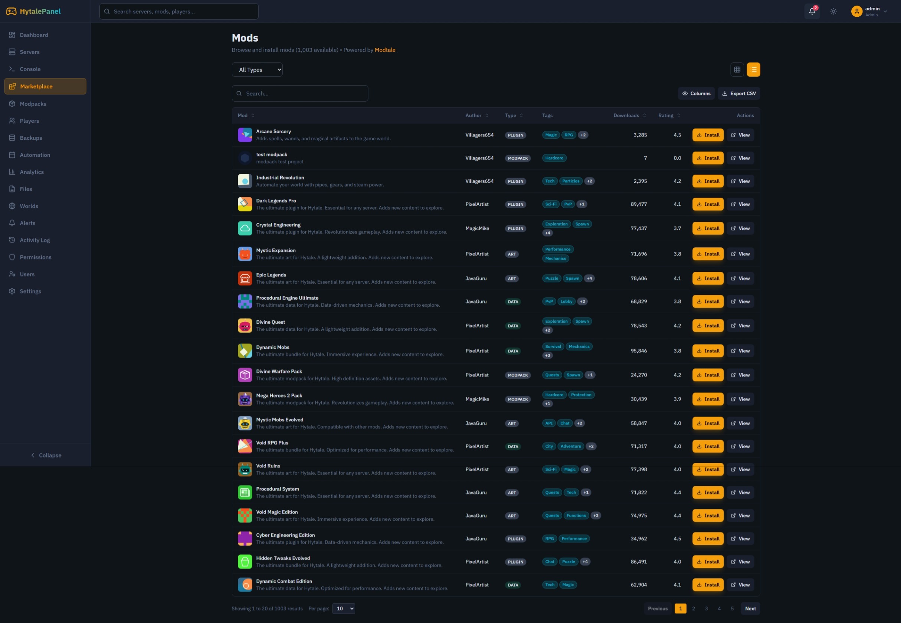901x623 pixels.
Task: Switch mods view to grid layout
Action: pos(737,69)
